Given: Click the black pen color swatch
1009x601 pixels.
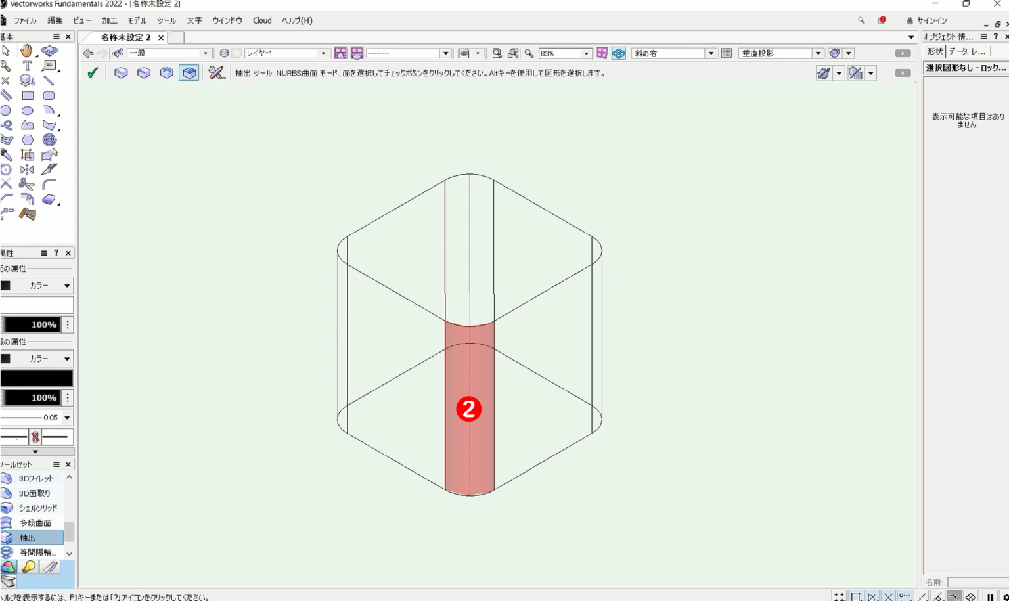Looking at the screenshot, I should tap(37, 378).
